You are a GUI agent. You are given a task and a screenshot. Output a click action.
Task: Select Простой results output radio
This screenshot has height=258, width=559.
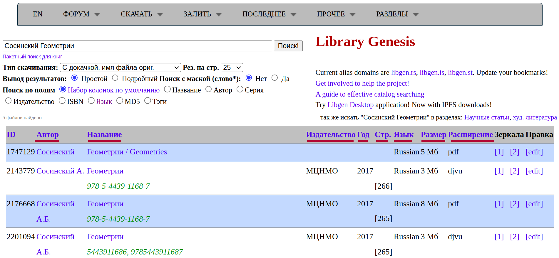tap(75, 78)
